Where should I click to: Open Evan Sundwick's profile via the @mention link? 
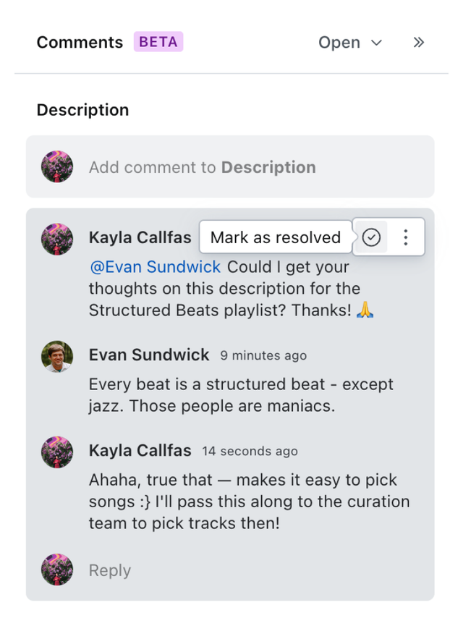(x=153, y=267)
